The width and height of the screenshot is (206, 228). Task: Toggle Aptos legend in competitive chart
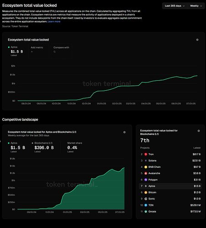[x=12, y=143]
